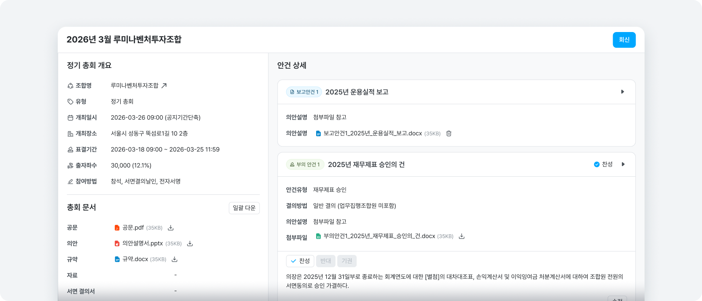The height and width of the screenshot is (301, 702).
Task: Click the 표결기간 icon
Action: (70, 150)
